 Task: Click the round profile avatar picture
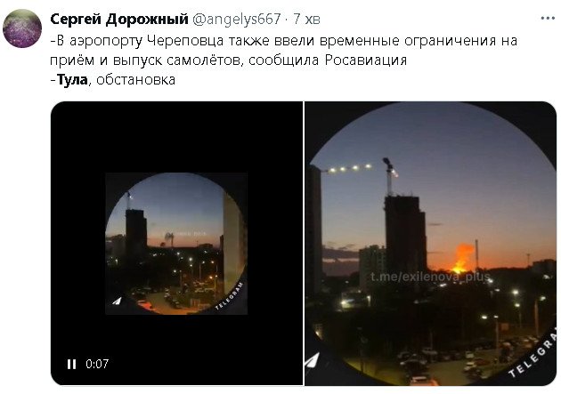(22, 28)
